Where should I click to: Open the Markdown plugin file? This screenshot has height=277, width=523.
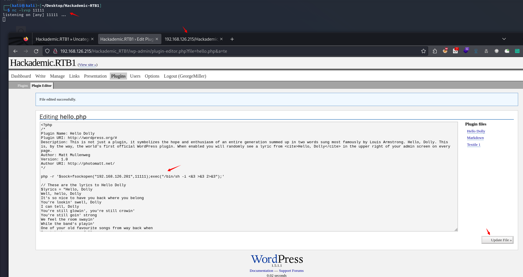[x=475, y=138]
